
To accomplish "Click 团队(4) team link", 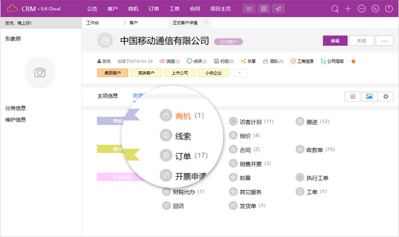I will [x=273, y=61].
